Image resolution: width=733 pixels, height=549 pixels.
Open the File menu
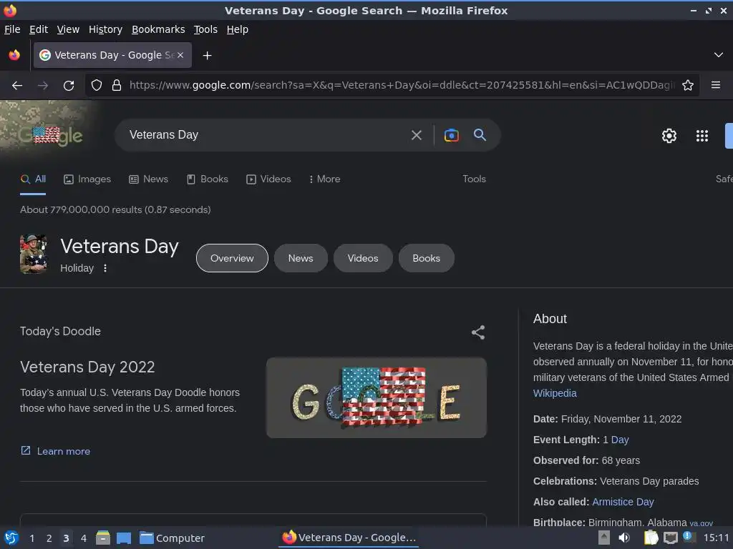[12, 29]
